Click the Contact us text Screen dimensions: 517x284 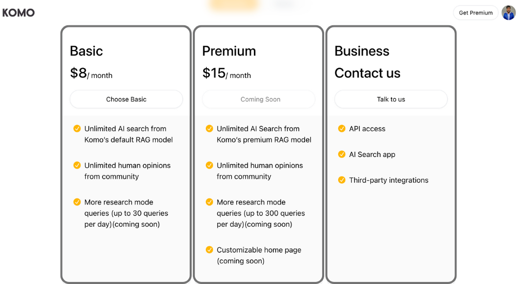[367, 73]
